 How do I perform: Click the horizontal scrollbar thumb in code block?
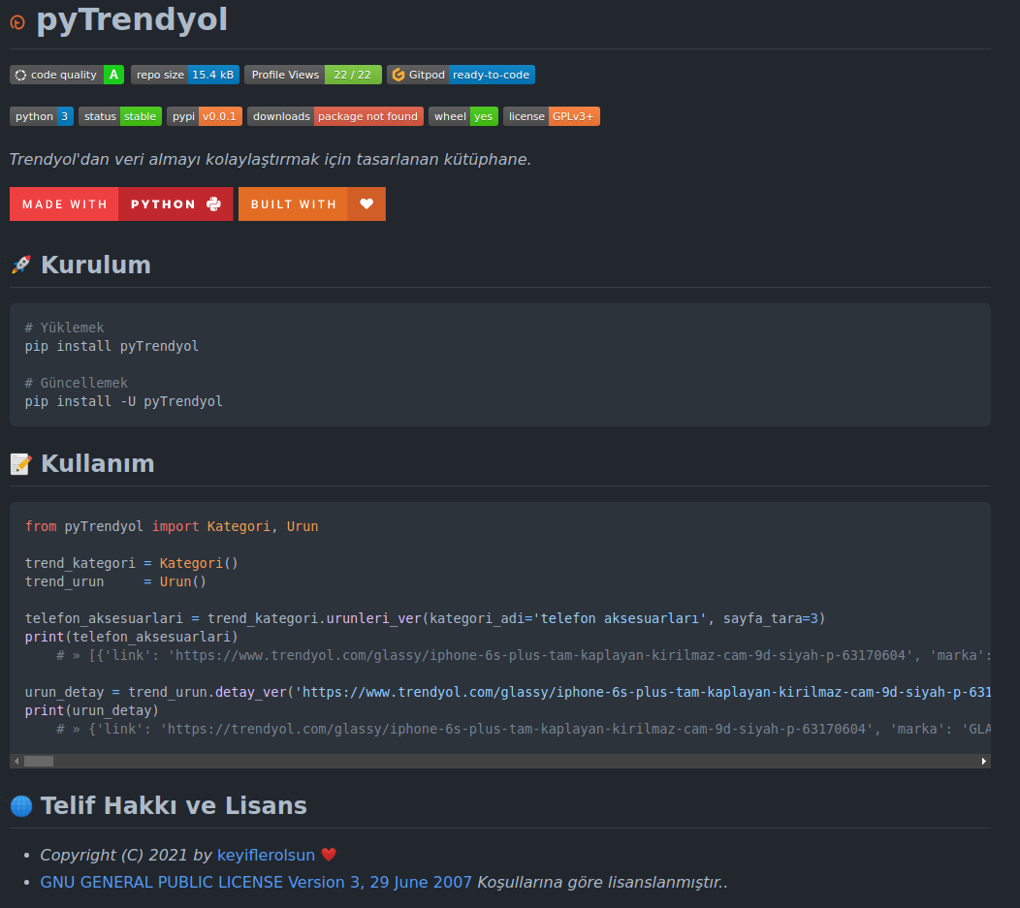click(39, 761)
